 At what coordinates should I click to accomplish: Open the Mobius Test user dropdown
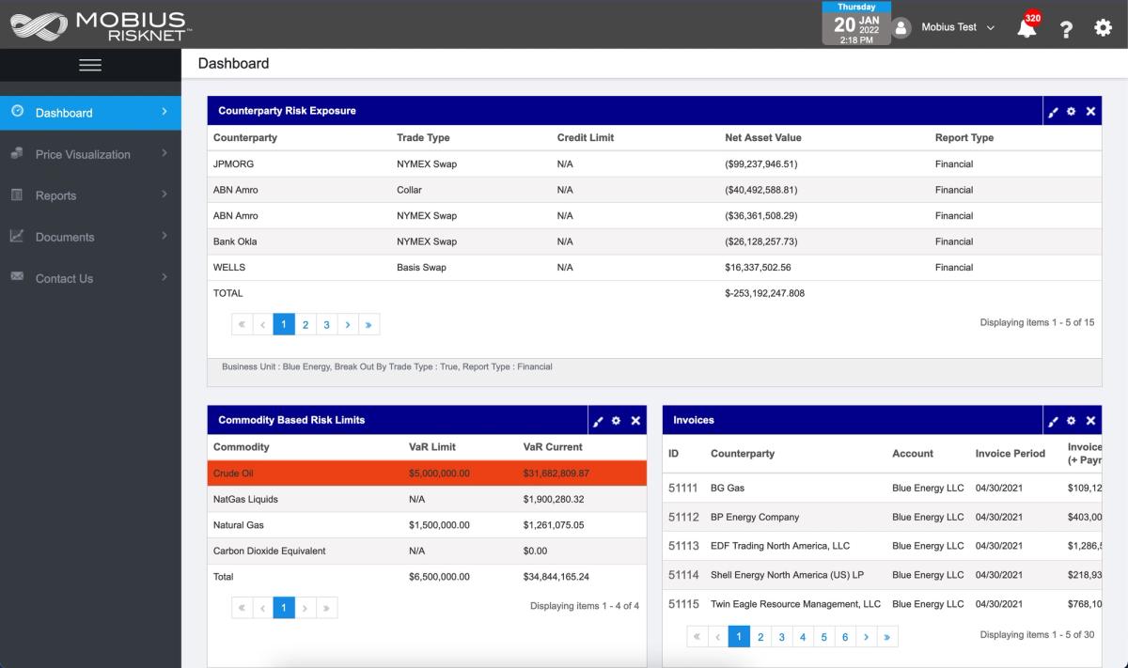point(954,28)
